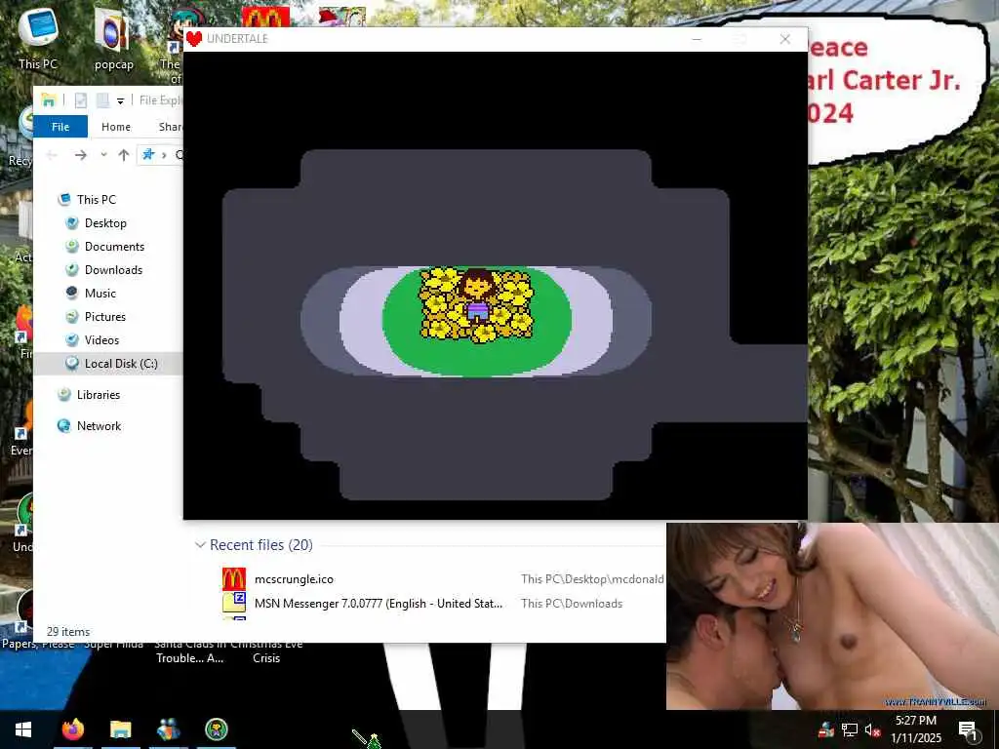This screenshot has width=999, height=749.
Task: Switch to the Undertale taskbar icon
Action: 217,729
